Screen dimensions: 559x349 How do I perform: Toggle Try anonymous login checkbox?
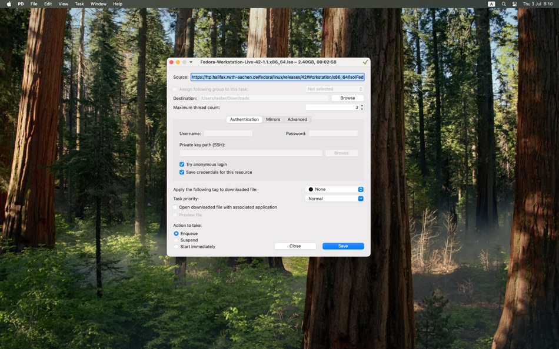(x=182, y=165)
